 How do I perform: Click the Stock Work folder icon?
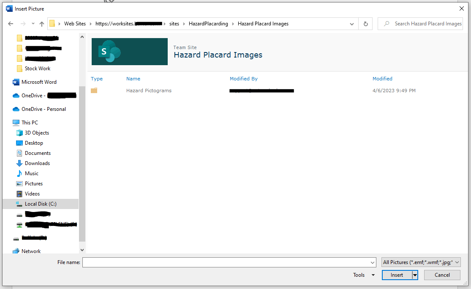(19, 69)
